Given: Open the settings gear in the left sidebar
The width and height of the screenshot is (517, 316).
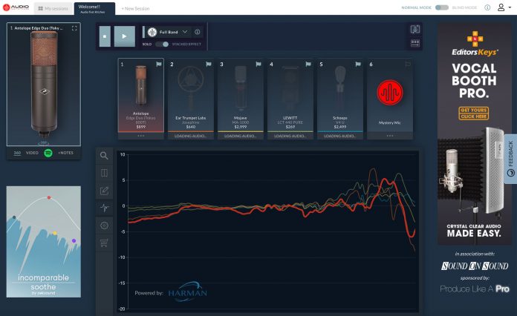Looking at the screenshot, I should [104, 226].
